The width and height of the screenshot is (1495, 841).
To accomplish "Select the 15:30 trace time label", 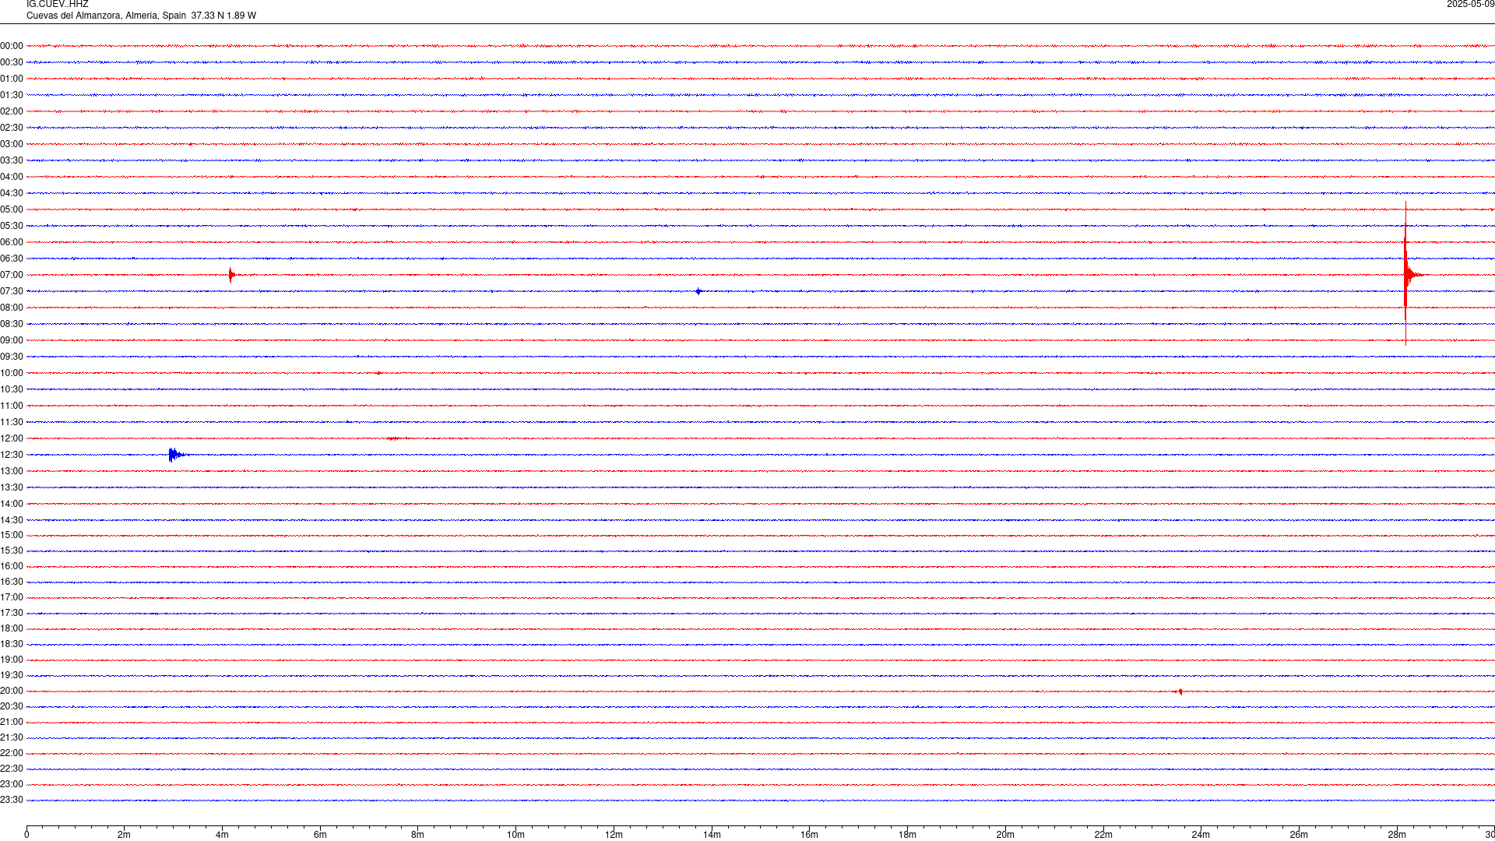I will pyautogui.click(x=12, y=551).
